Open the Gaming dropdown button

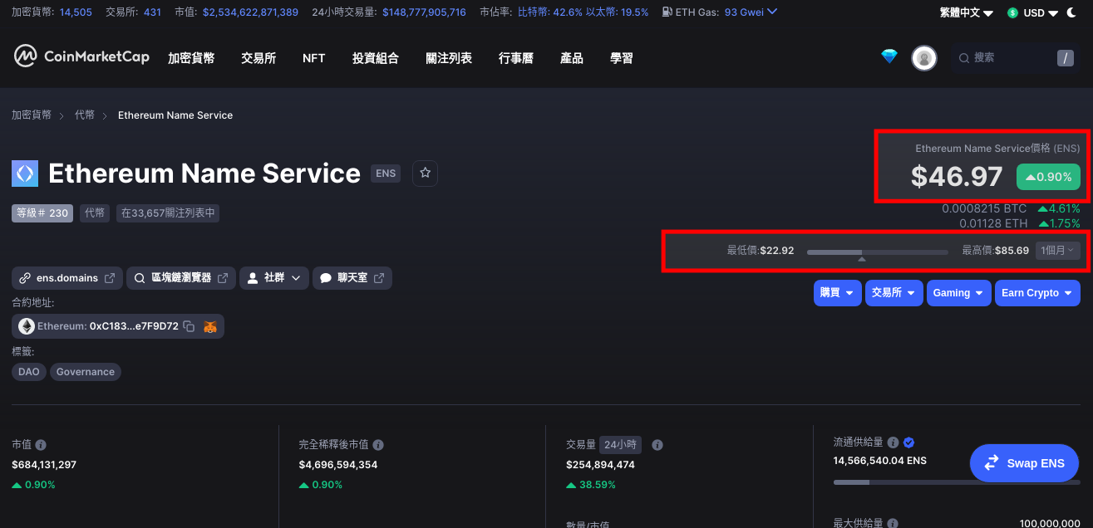point(958,293)
